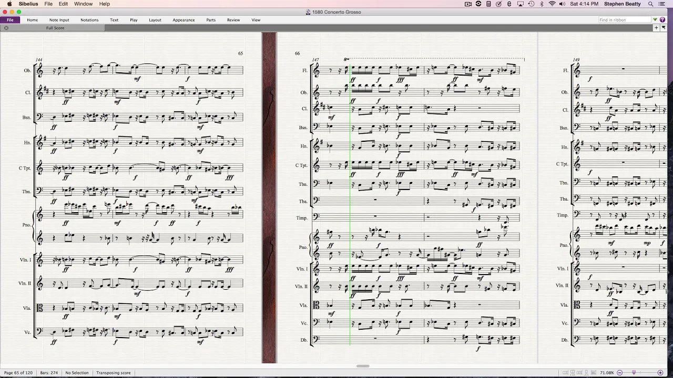Click the Timp. staff label on page 66
This screenshot has width=673, height=378.
click(301, 217)
